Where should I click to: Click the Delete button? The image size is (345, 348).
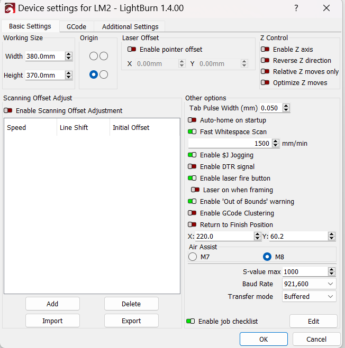[131, 304]
